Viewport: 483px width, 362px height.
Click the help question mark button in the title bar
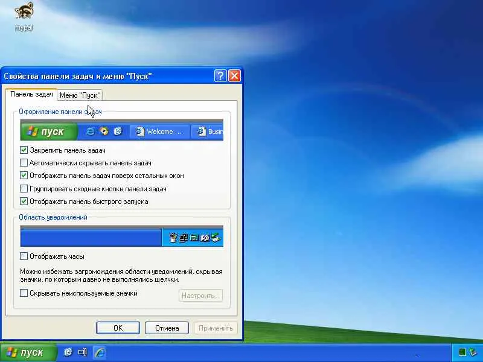pos(220,76)
